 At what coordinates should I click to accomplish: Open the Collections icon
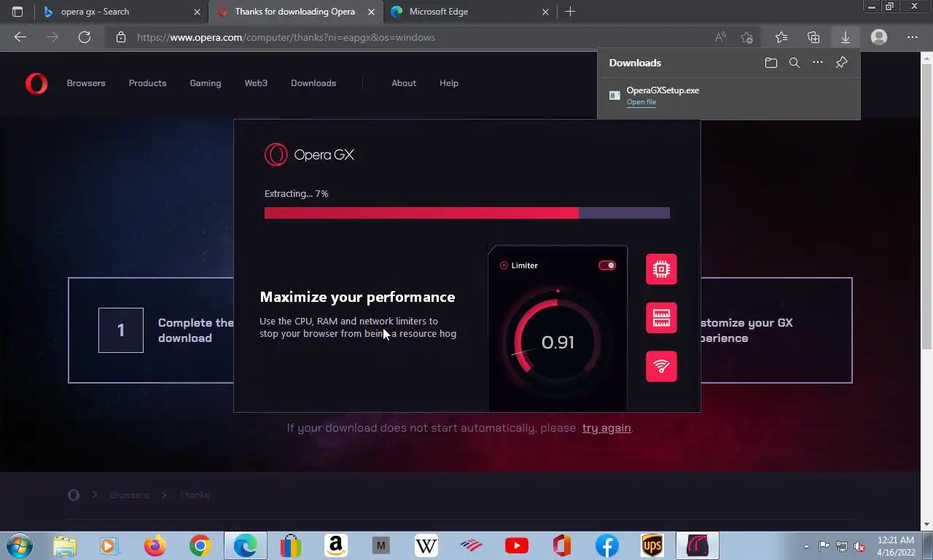(813, 37)
